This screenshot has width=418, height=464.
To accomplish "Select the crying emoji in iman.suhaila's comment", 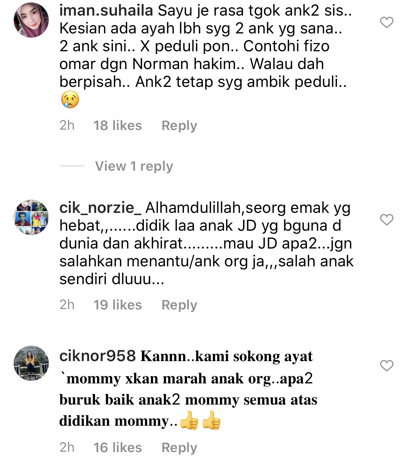I will pos(70,100).
